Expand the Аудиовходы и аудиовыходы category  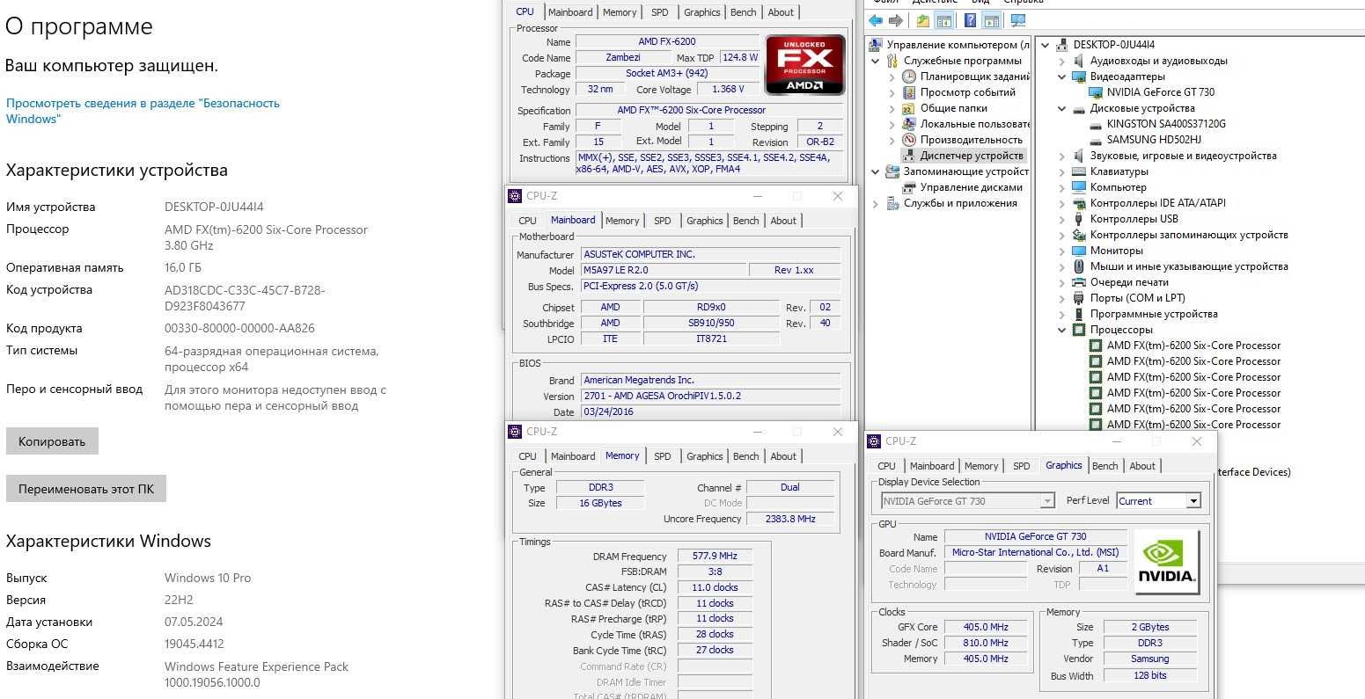pos(1062,61)
